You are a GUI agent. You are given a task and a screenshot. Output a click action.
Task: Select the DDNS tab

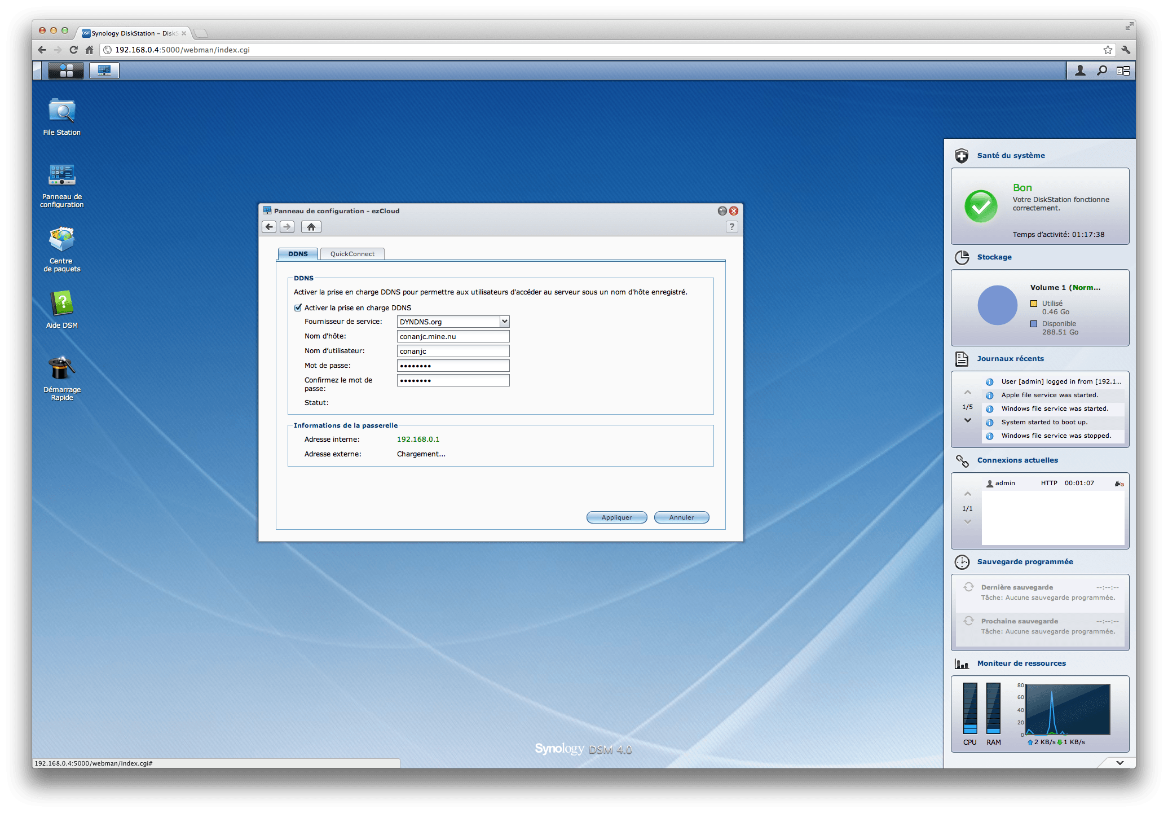tap(298, 254)
